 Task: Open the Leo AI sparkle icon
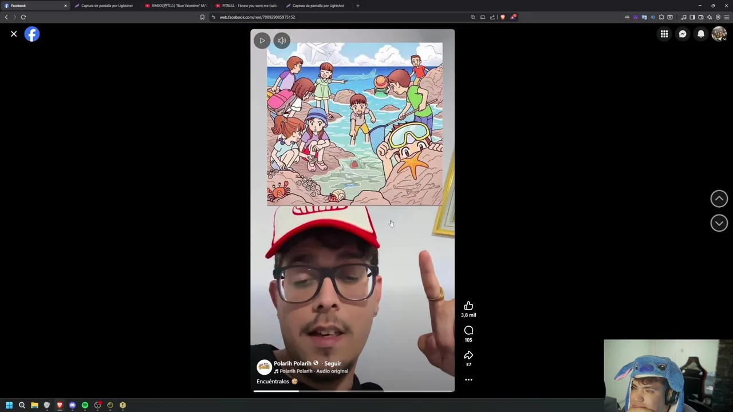pos(710,17)
